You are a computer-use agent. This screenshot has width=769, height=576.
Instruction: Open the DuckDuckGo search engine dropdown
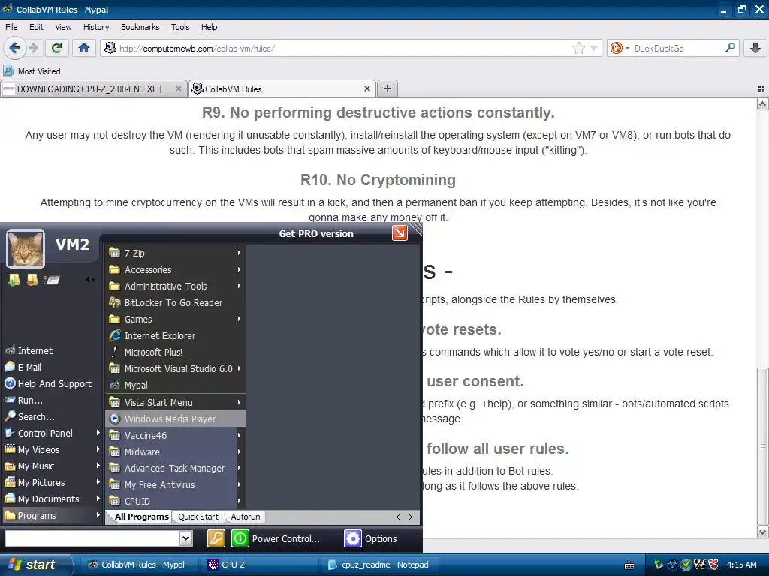627,48
